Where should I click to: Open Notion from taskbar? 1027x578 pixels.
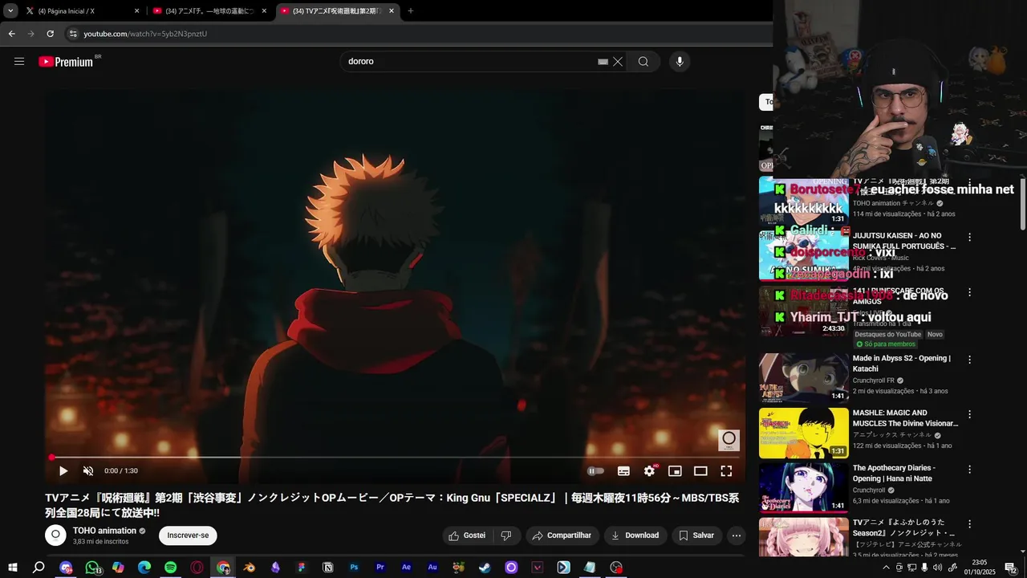pyautogui.click(x=327, y=568)
